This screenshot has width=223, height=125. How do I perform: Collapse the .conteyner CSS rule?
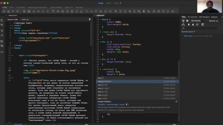tap(100, 69)
